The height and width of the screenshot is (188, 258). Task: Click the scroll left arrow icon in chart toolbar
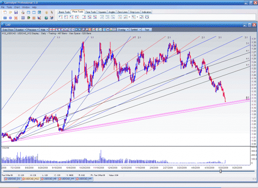tap(76, 30)
